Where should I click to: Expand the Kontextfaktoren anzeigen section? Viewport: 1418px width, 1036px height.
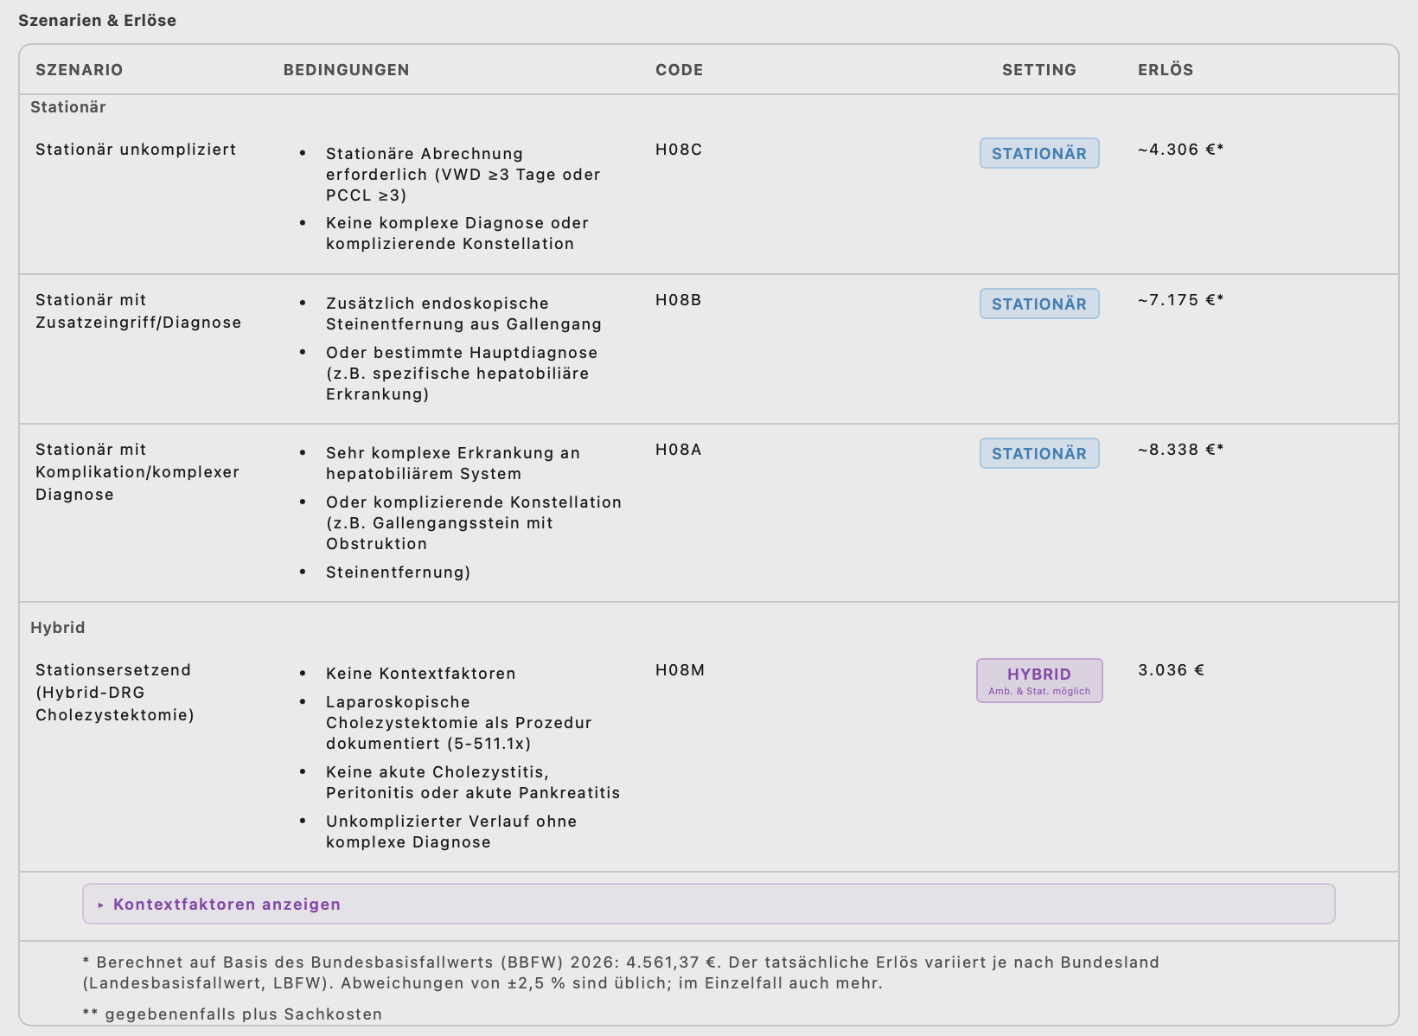pos(227,904)
